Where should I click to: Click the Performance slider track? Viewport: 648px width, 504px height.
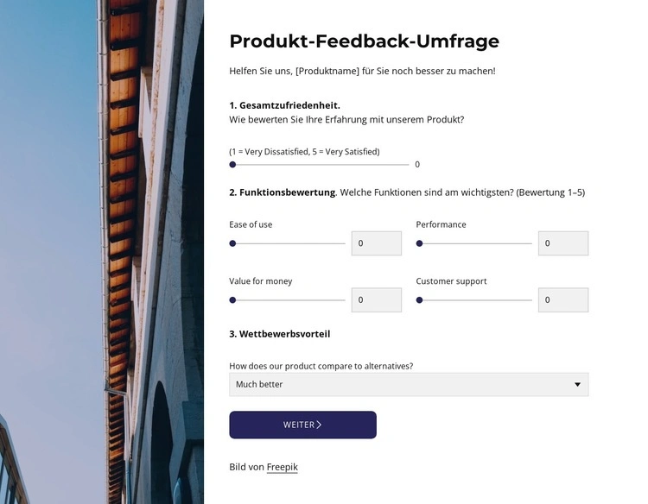476,243
